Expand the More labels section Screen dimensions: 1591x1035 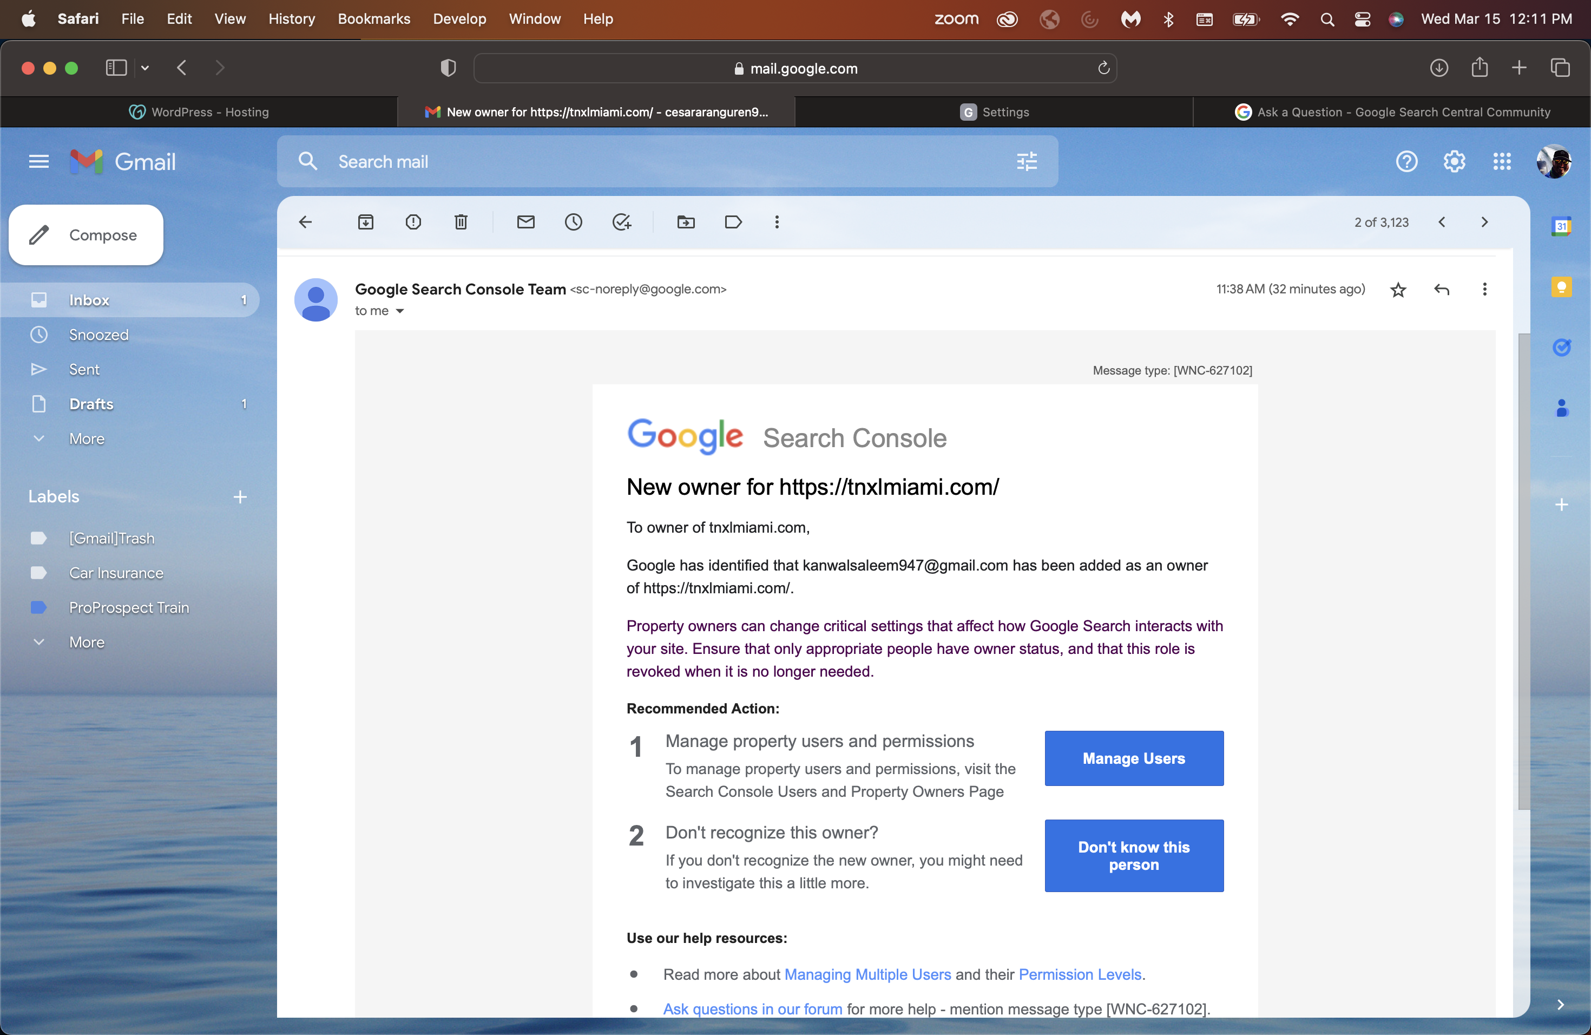pos(86,641)
